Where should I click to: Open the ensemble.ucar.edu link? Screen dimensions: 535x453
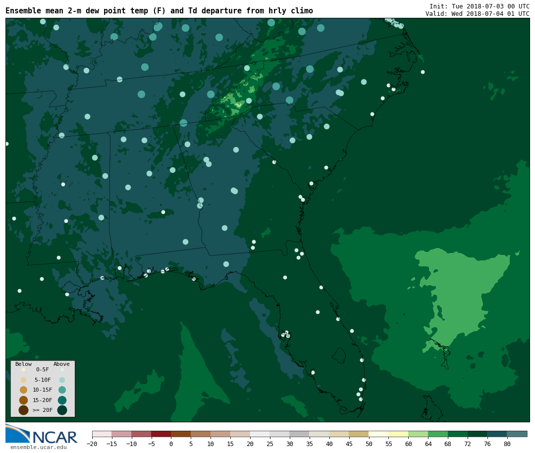(38, 447)
